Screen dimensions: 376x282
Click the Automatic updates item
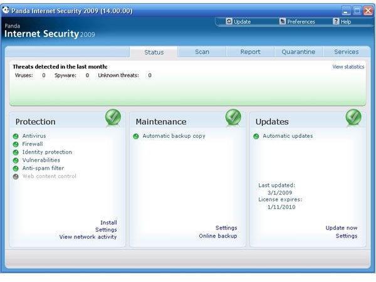pyautogui.click(x=288, y=136)
